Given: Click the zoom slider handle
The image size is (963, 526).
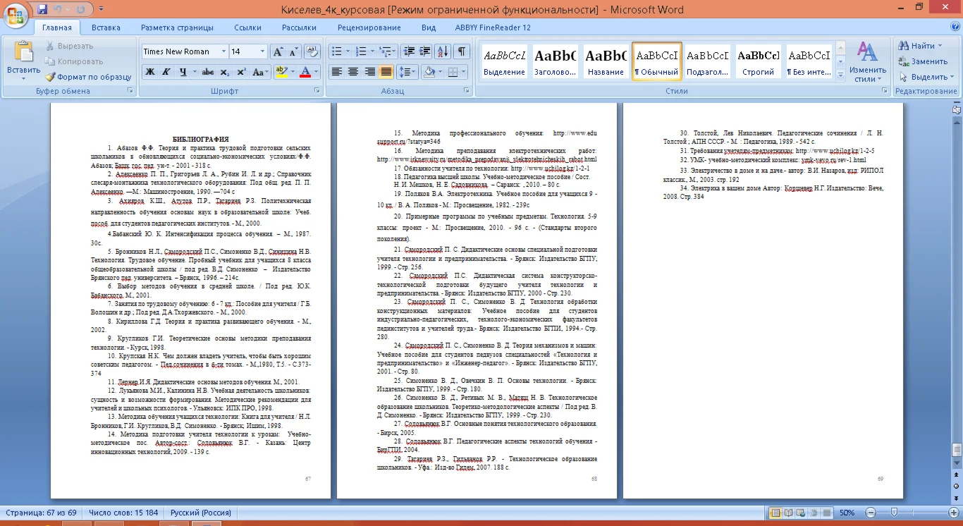Looking at the screenshot, I should 894,513.
